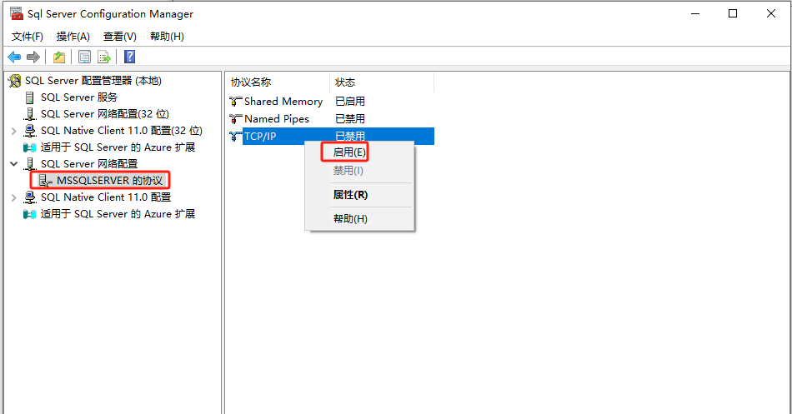Click the 已启用 status of Shared Memory
This screenshot has height=414, width=792.
point(350,102)
